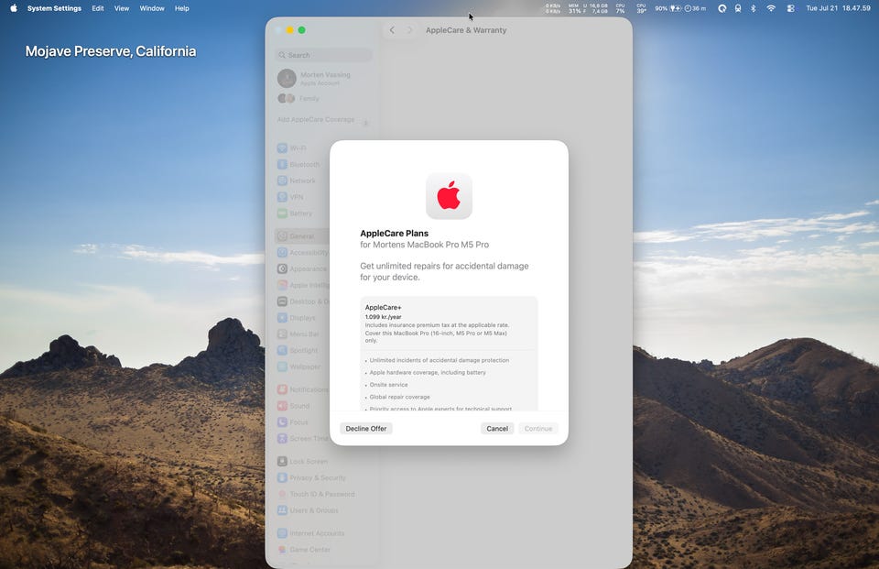The image size is (879, 569).
Task: Click the CPU temperature indicator in menu bar
Action: coord(641,8)
